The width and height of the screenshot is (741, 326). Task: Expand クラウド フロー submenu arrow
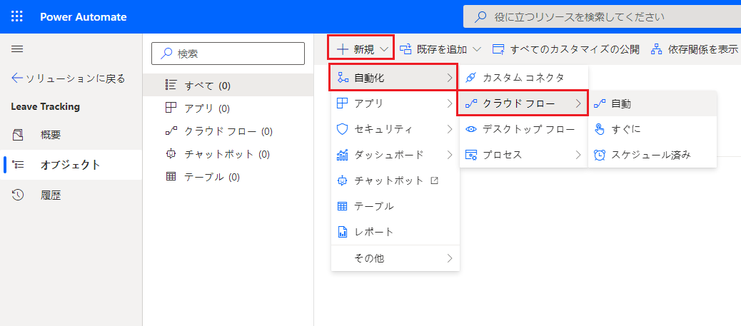click(578, 103)
